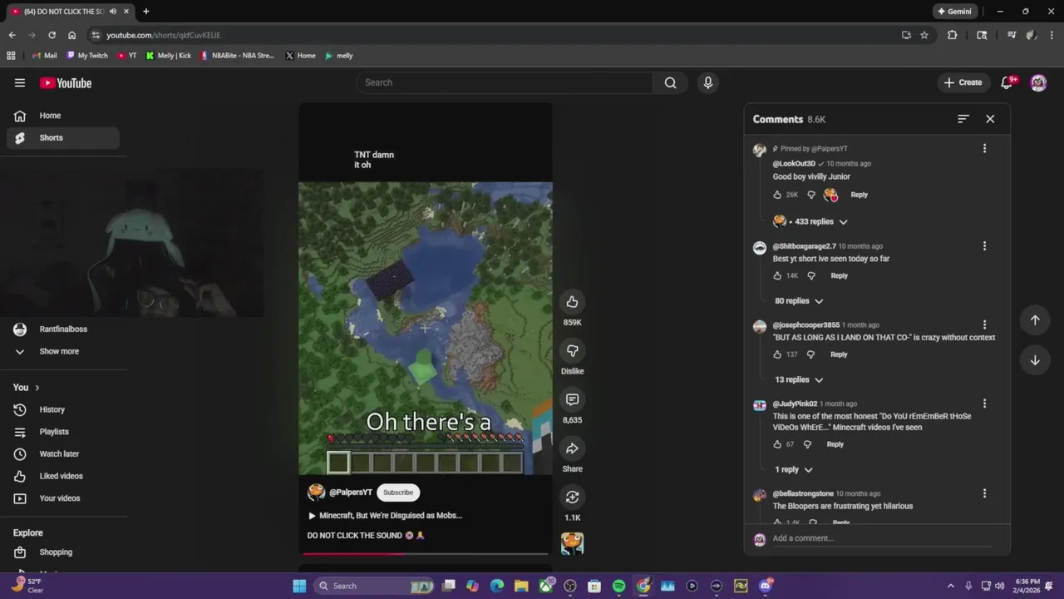Like josephcooper3855's comment

tap(777, 354)
